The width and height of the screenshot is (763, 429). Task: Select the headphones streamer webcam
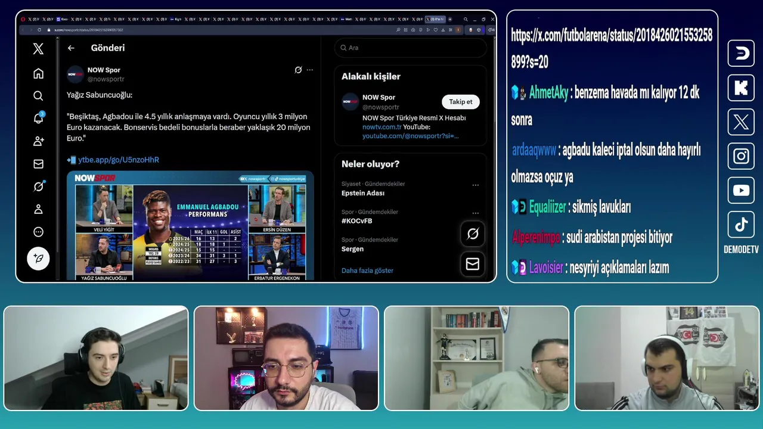(96, 358)
